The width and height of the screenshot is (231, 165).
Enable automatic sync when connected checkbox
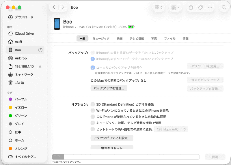(92, 117)
